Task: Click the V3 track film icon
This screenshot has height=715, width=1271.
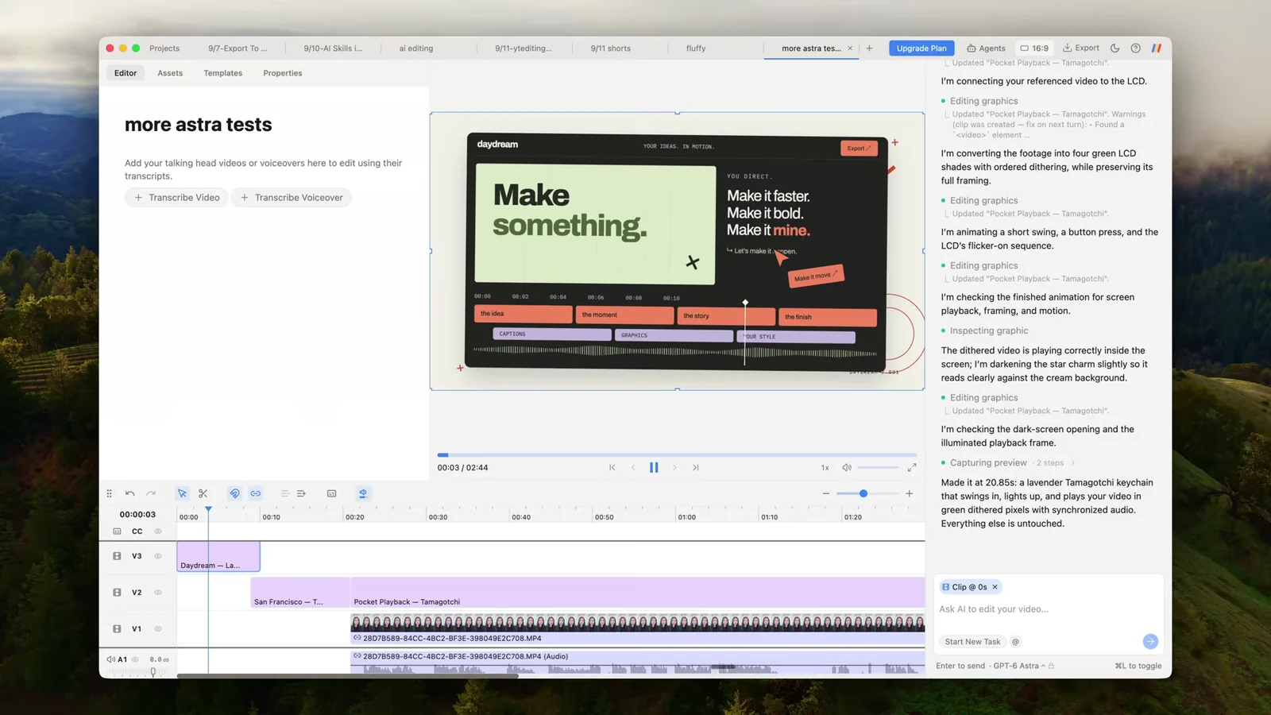Action: (117, 556)
